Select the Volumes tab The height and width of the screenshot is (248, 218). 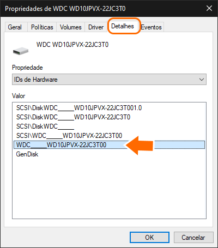[x=71, y=27]
